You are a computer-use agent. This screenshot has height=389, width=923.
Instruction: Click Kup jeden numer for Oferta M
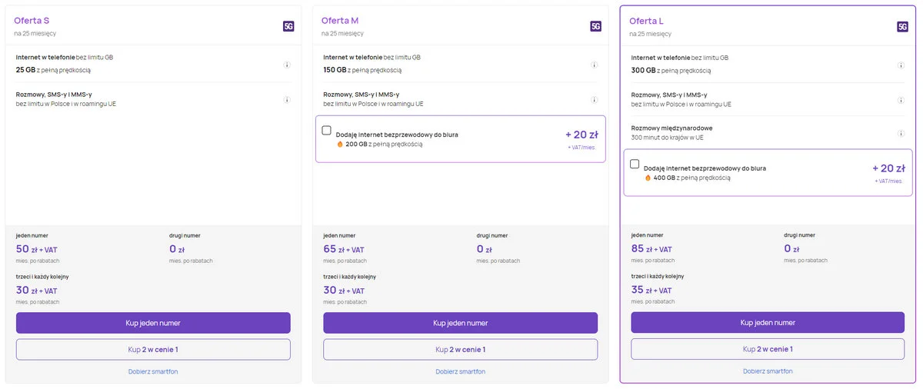coord(460,323)
